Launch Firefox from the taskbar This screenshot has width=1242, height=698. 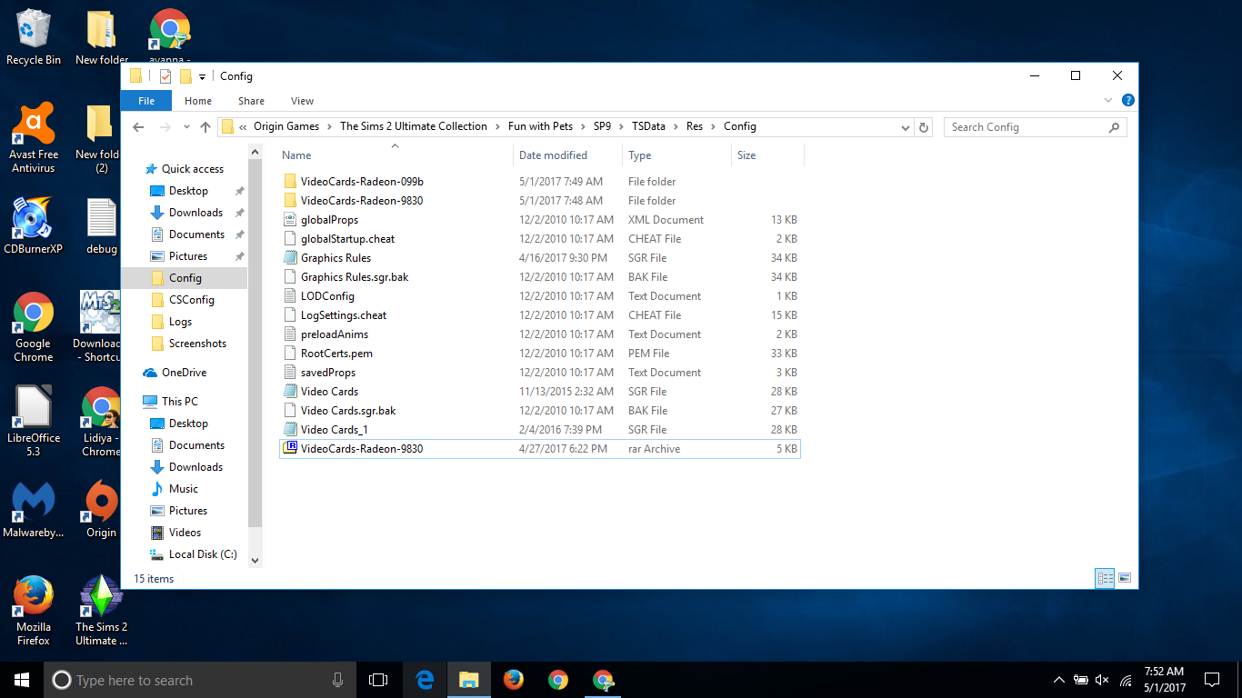click(x=514, y=680)
